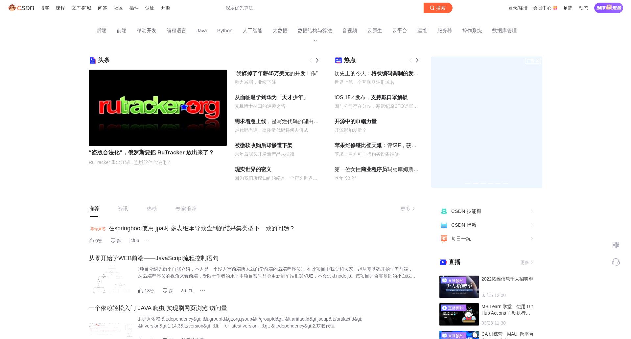Switch to the 热榜 tab

point(152,209)
